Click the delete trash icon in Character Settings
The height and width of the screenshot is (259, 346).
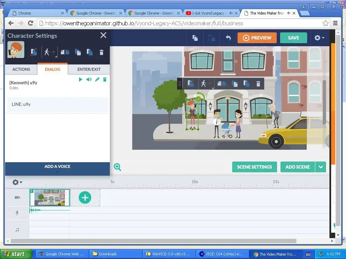pyautogui.click(x=101, y=52)
